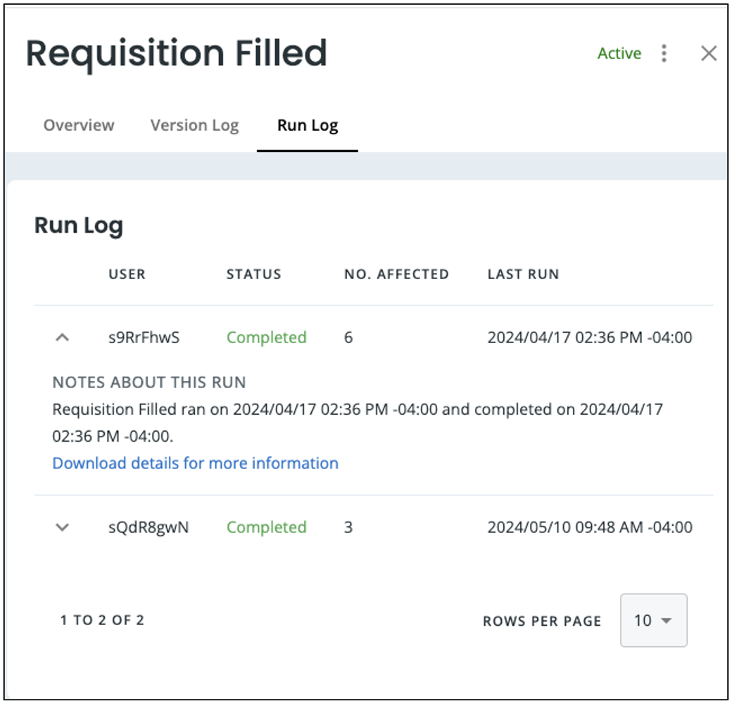Select user name s9RrFhwS
Viewport: 732px width, 706px height.
point(144,337)
